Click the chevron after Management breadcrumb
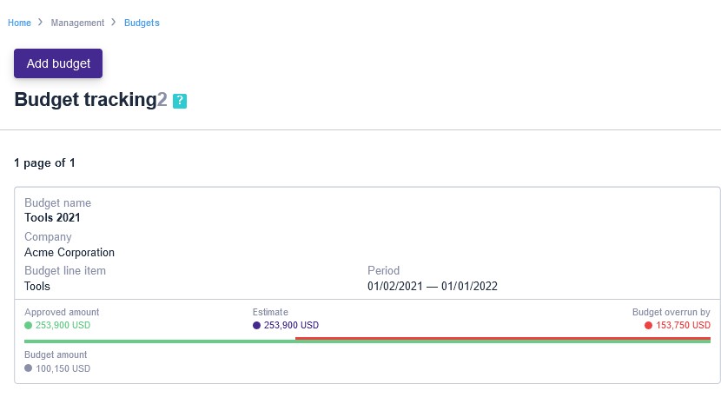 (x=114, y=22)
